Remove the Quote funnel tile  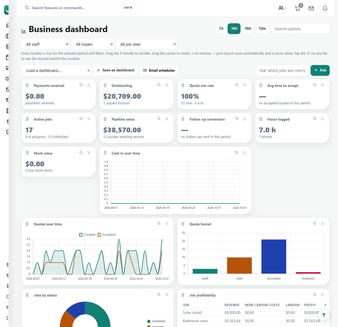pos(322,223)
